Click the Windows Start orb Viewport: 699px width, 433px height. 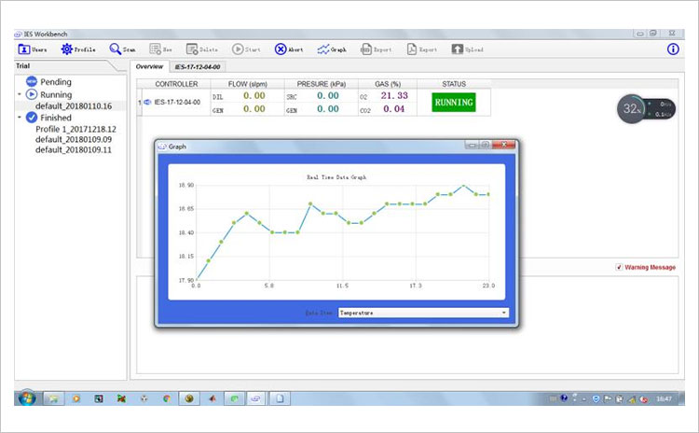pos(27,398)
